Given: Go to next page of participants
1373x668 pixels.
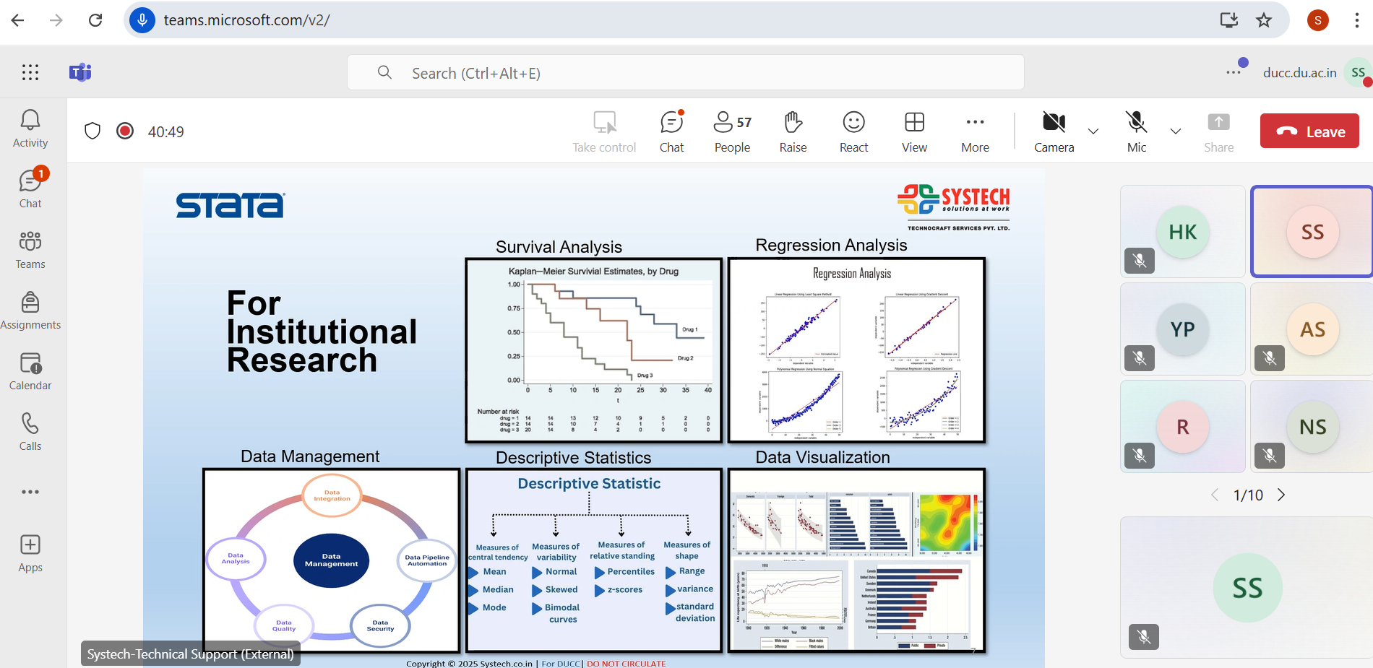Looking at the screenshot, I should point(1281,495).
